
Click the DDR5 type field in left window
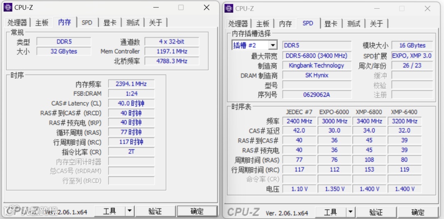pyautogui.click(x=64, y=42)
